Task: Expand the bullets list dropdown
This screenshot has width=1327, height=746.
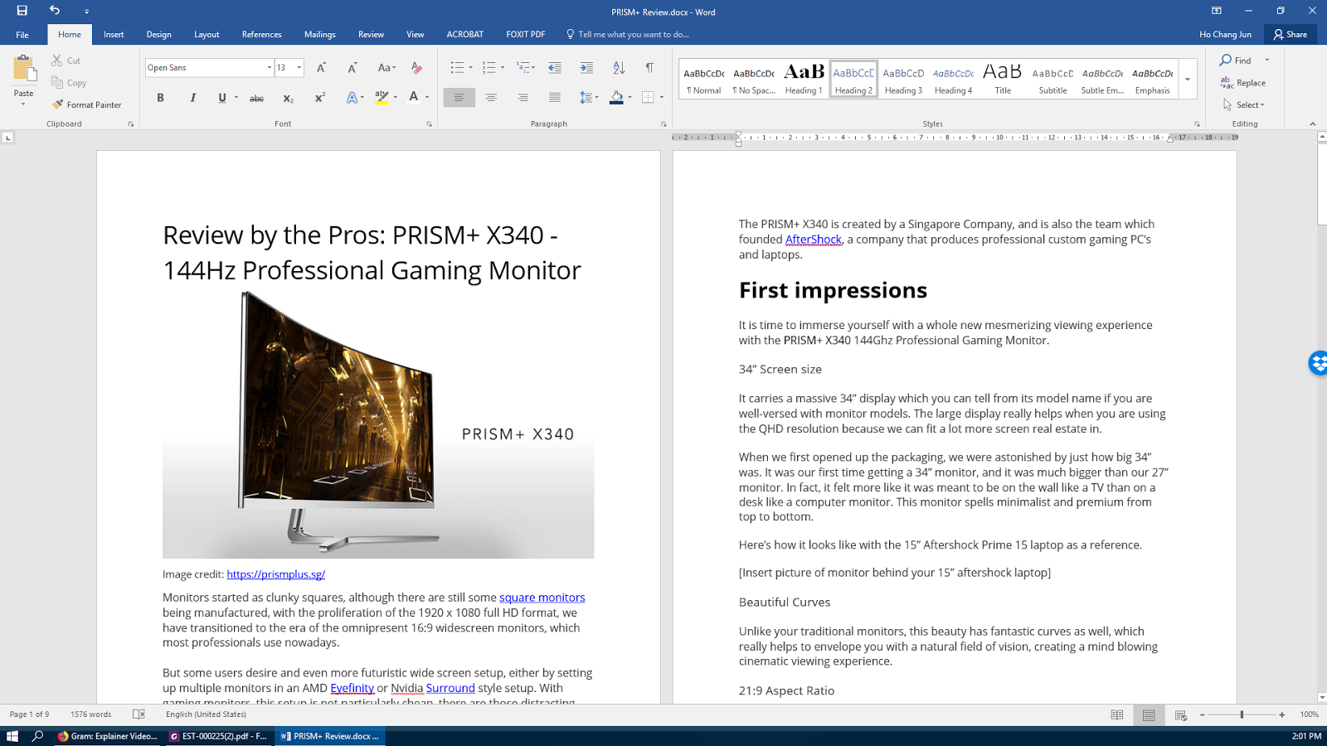Action: tap(470, 68)
